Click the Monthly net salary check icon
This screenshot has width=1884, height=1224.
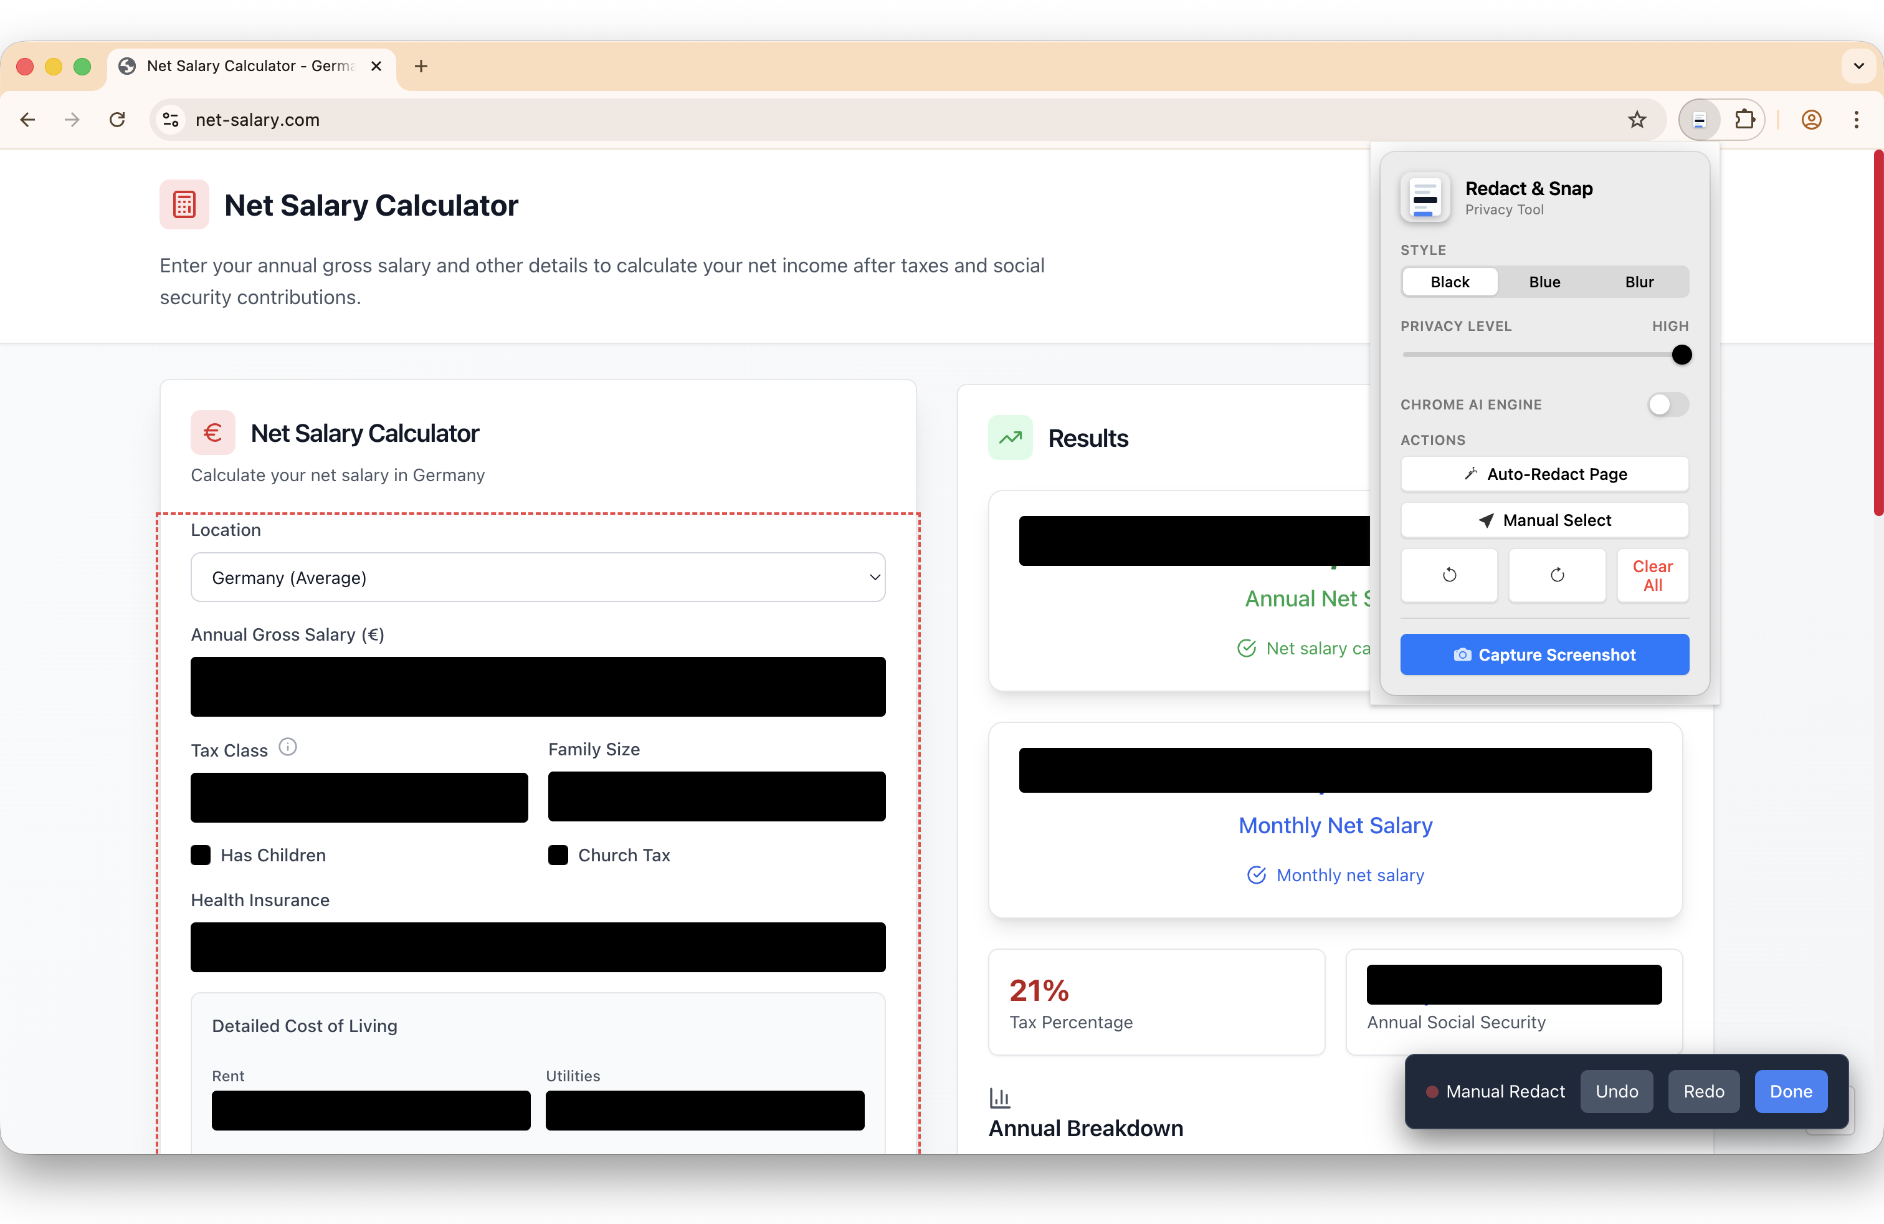click(x=1256, y=875)
